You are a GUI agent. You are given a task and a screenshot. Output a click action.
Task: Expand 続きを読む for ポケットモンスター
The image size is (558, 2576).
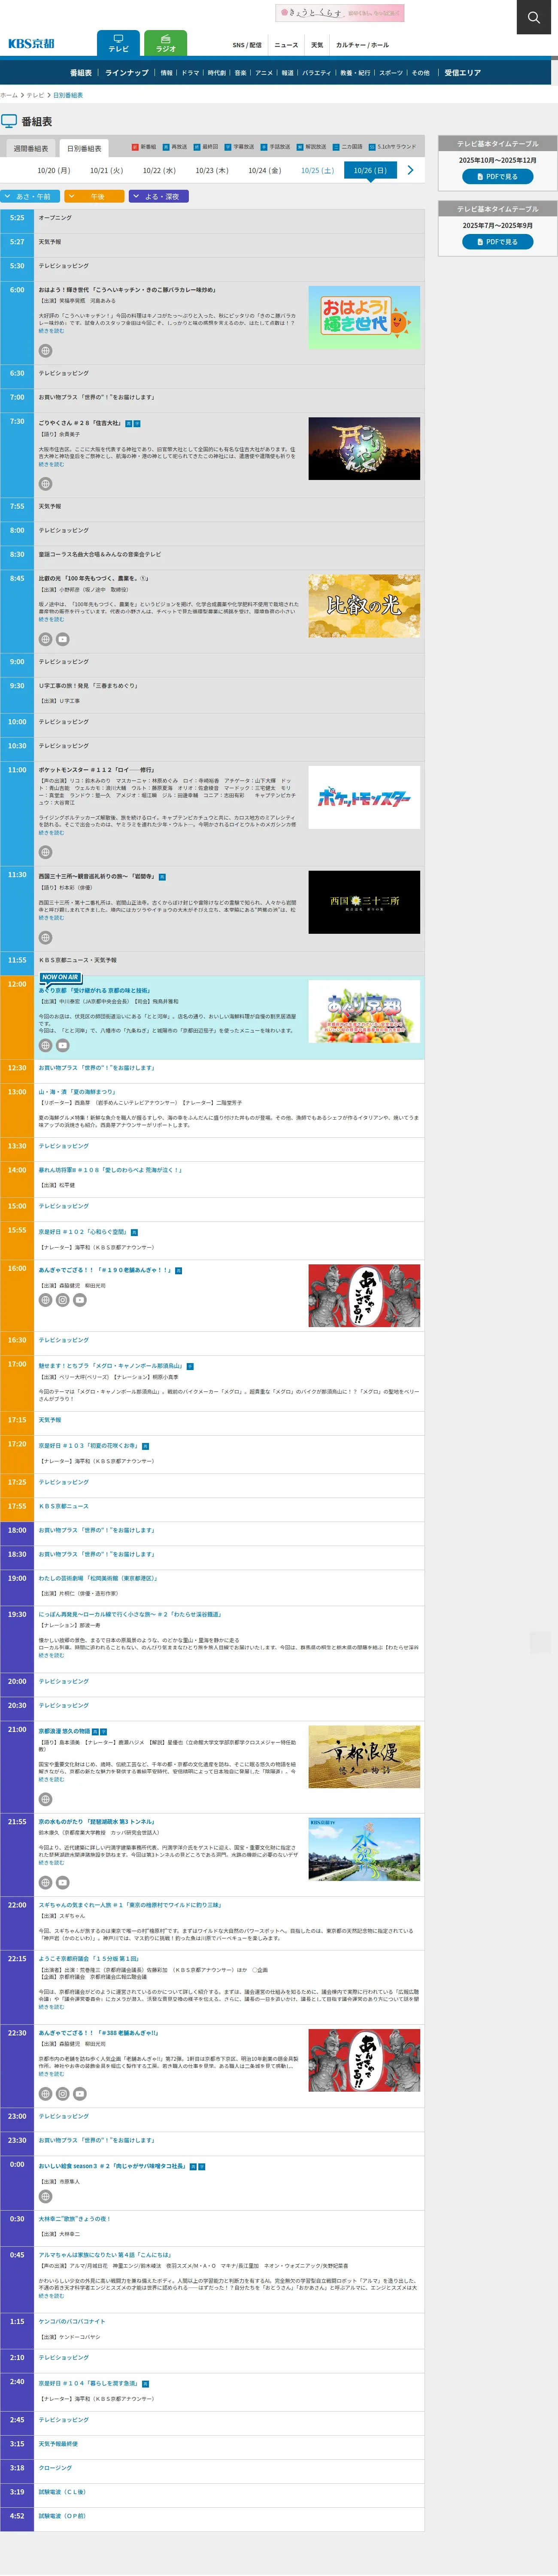pyautogui.click(x=51, y=832)
